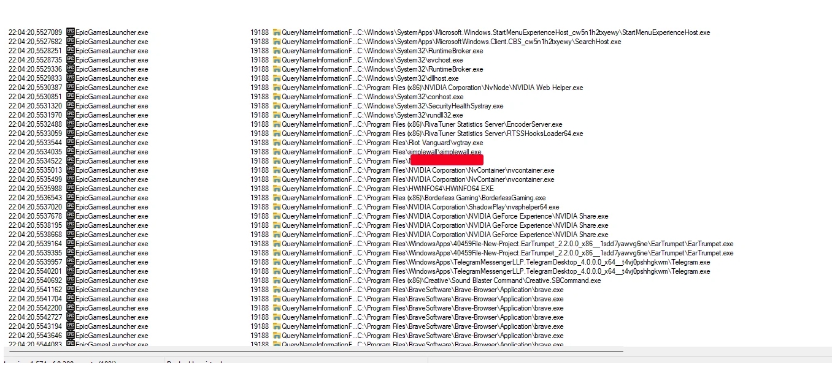Screen dimensions: 832x365
Task: Select the SearchHost.exe path entry
Action: [489, 42]
